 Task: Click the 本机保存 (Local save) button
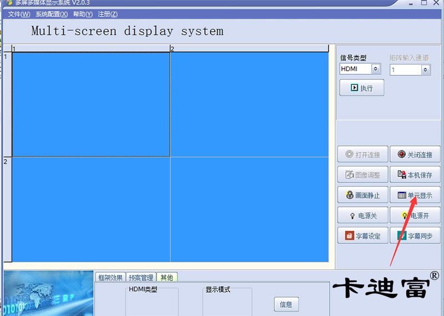pos(415,175)
